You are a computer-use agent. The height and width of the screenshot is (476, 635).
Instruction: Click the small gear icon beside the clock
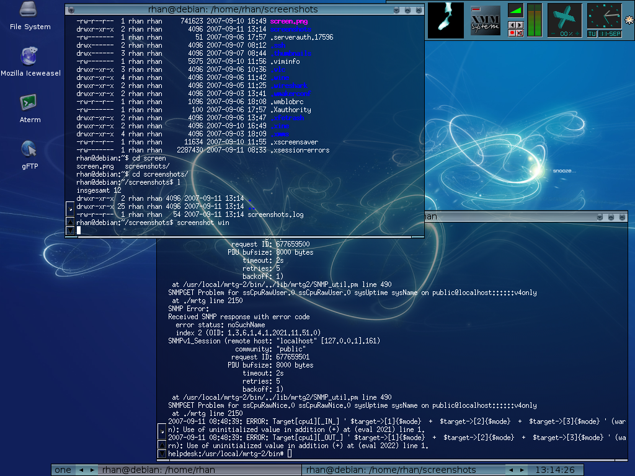tap(629, 20)
